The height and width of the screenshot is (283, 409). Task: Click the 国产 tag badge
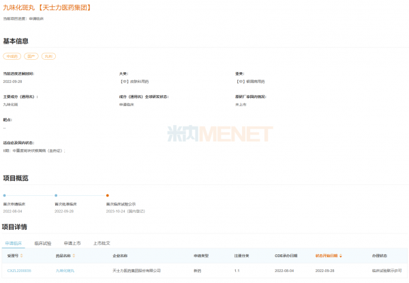coord(31,56)
